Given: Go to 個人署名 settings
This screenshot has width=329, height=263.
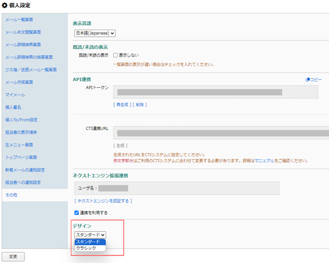Looking at the screenshot, I should click(14, 107).
